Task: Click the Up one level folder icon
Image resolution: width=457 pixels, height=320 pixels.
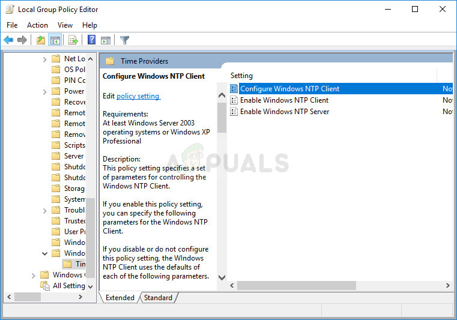Action: 41,40
